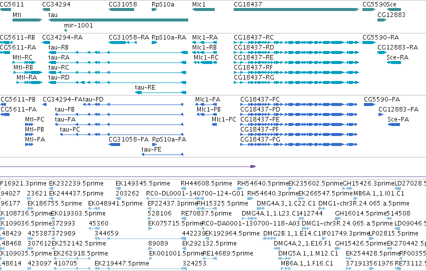
Task: Click the Mtl-RC transcript label
Action: pos(23,57)
